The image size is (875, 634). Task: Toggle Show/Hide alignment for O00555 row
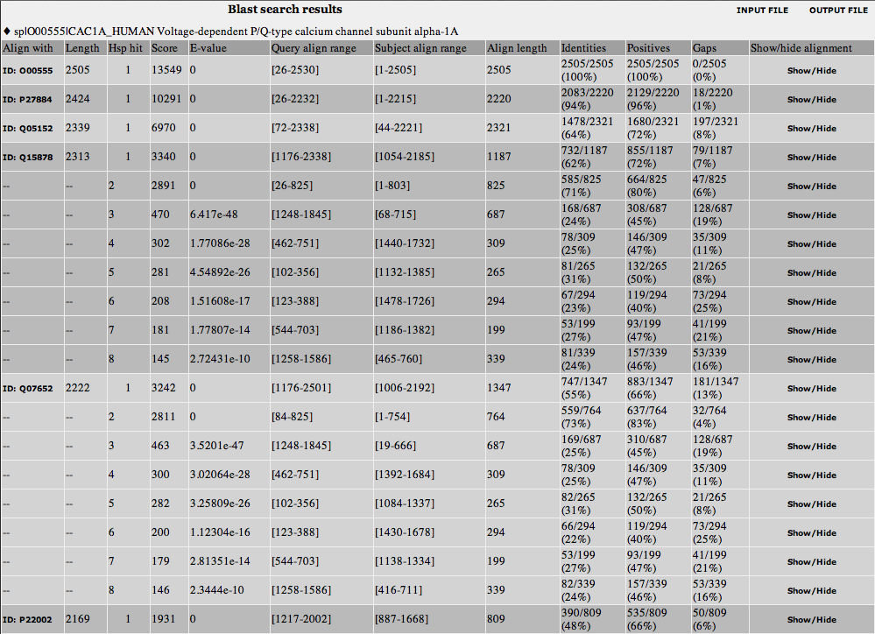811,71
